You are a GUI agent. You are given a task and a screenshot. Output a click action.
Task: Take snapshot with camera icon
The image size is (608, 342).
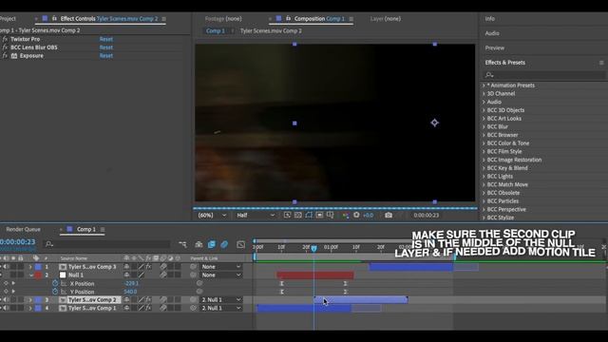click(x=389, y=216)
